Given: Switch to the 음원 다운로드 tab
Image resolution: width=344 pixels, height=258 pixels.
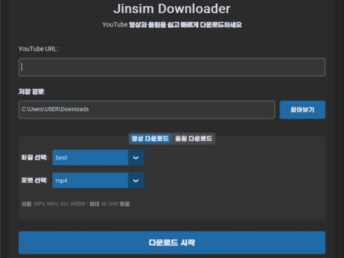Looking at the screenshot, I should click(x=194, y=139).
